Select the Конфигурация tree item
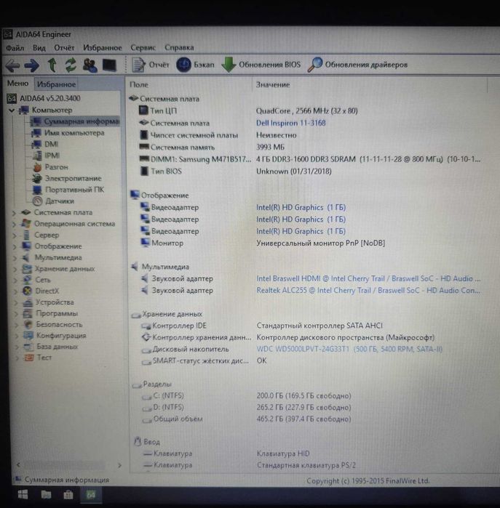 pyautogui.click(x=55, y=335)
